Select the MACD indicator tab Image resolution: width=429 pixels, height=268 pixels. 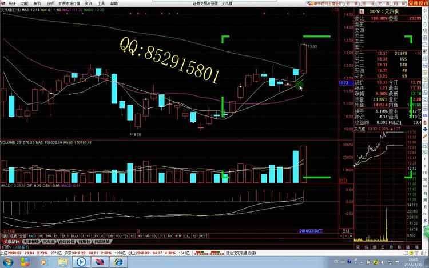click(x=33, y=235)
